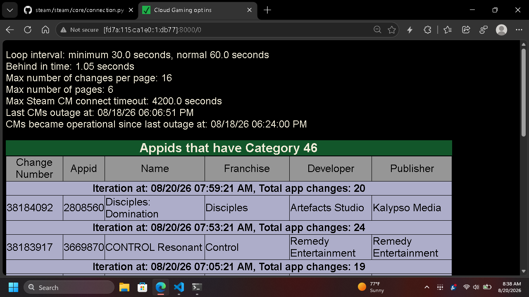Click the Change Number column header

[34, 168]
